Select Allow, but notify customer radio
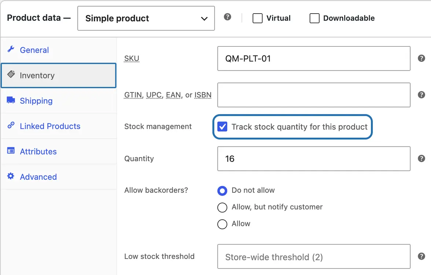The image size is (431, 275). point(222,207)
